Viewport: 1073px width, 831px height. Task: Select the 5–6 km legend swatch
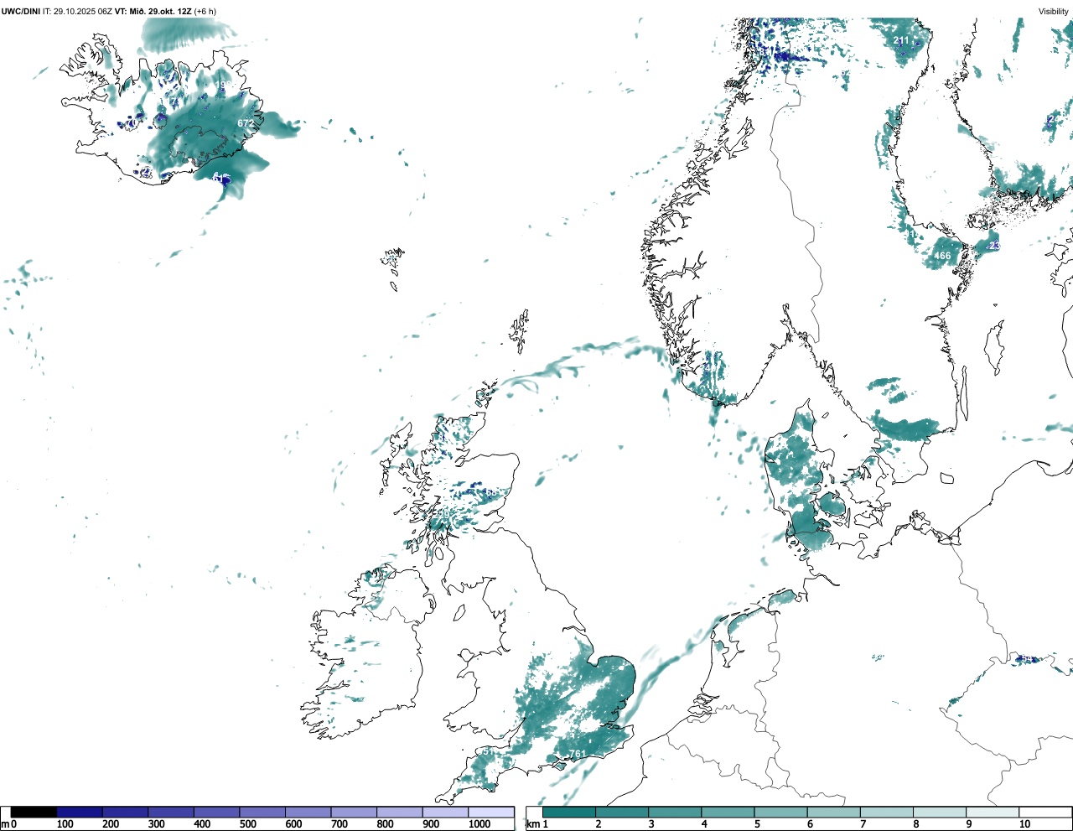click(780, 812)
